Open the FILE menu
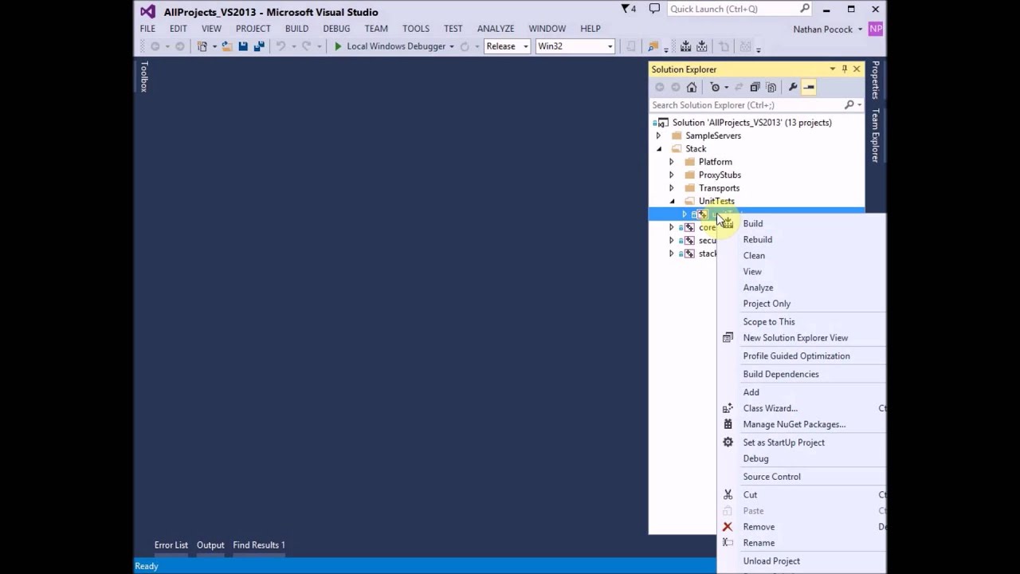1020x574 pixels. click(x=147, y=29)
